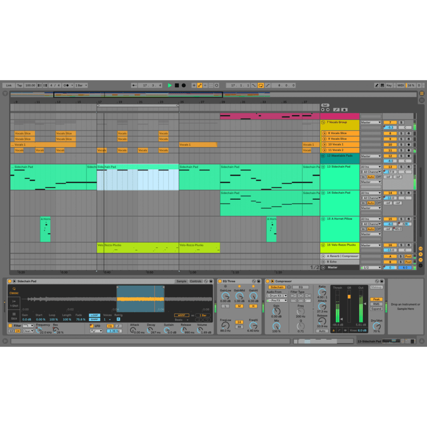Click the track 13 volume slider showing -17.9

click(x=390, y=172)
